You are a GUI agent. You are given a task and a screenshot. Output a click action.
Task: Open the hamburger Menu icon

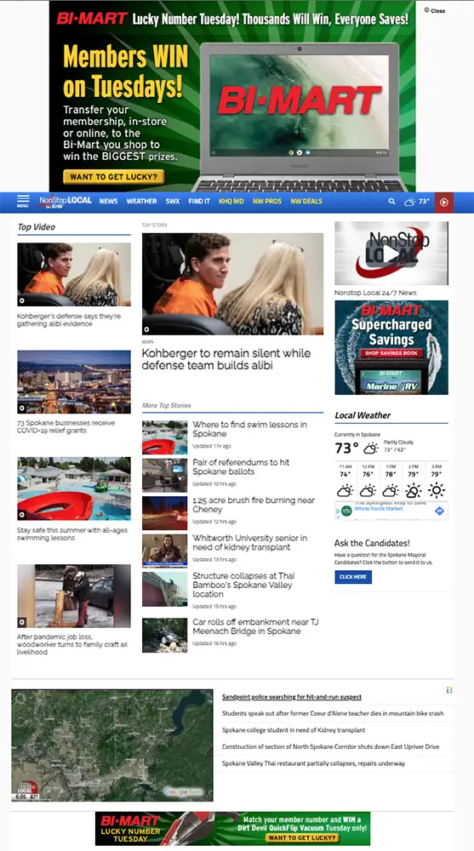(x=23, y=201)
